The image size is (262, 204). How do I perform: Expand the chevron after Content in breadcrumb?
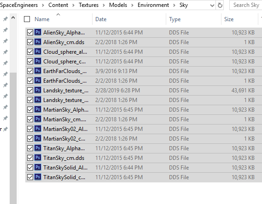(x=73, y=6)
